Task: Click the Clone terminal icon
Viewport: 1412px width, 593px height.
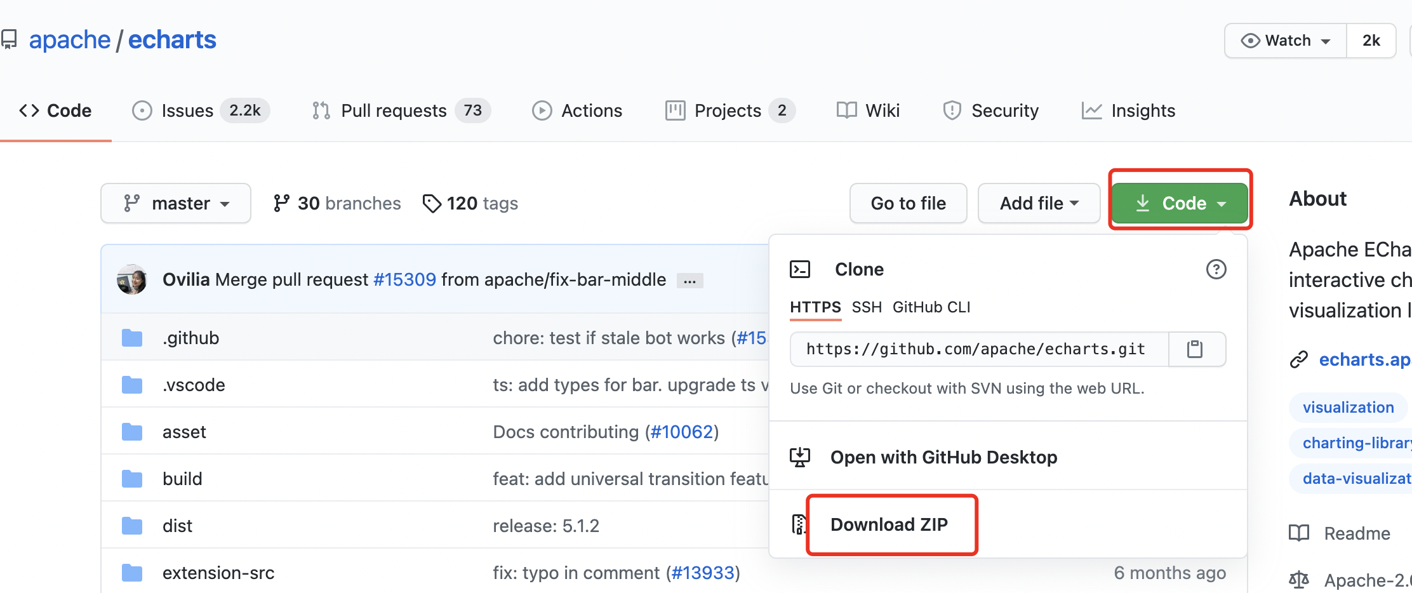Action: [x=800, y=269]
